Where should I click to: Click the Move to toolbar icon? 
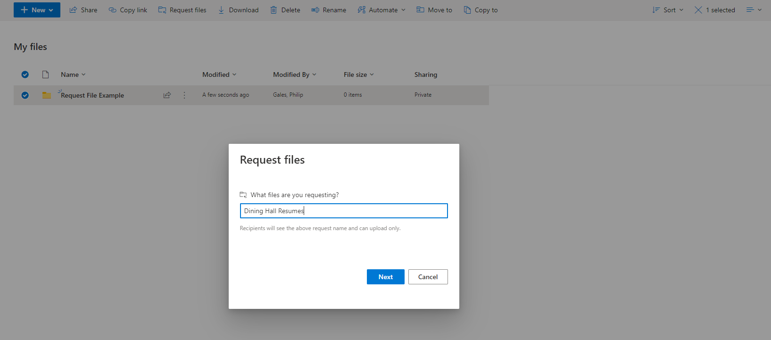click(420, 10)
